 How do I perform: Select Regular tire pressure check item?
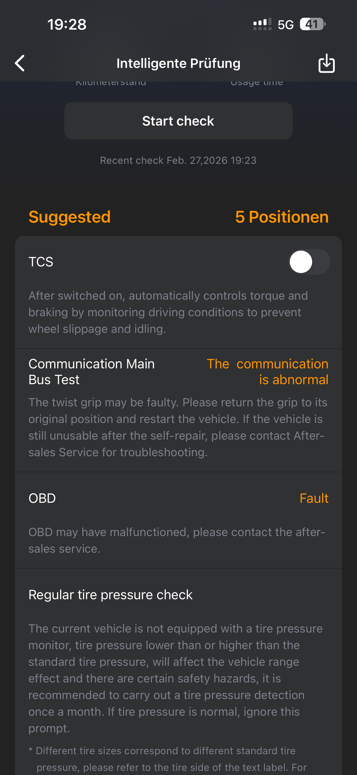110,595
